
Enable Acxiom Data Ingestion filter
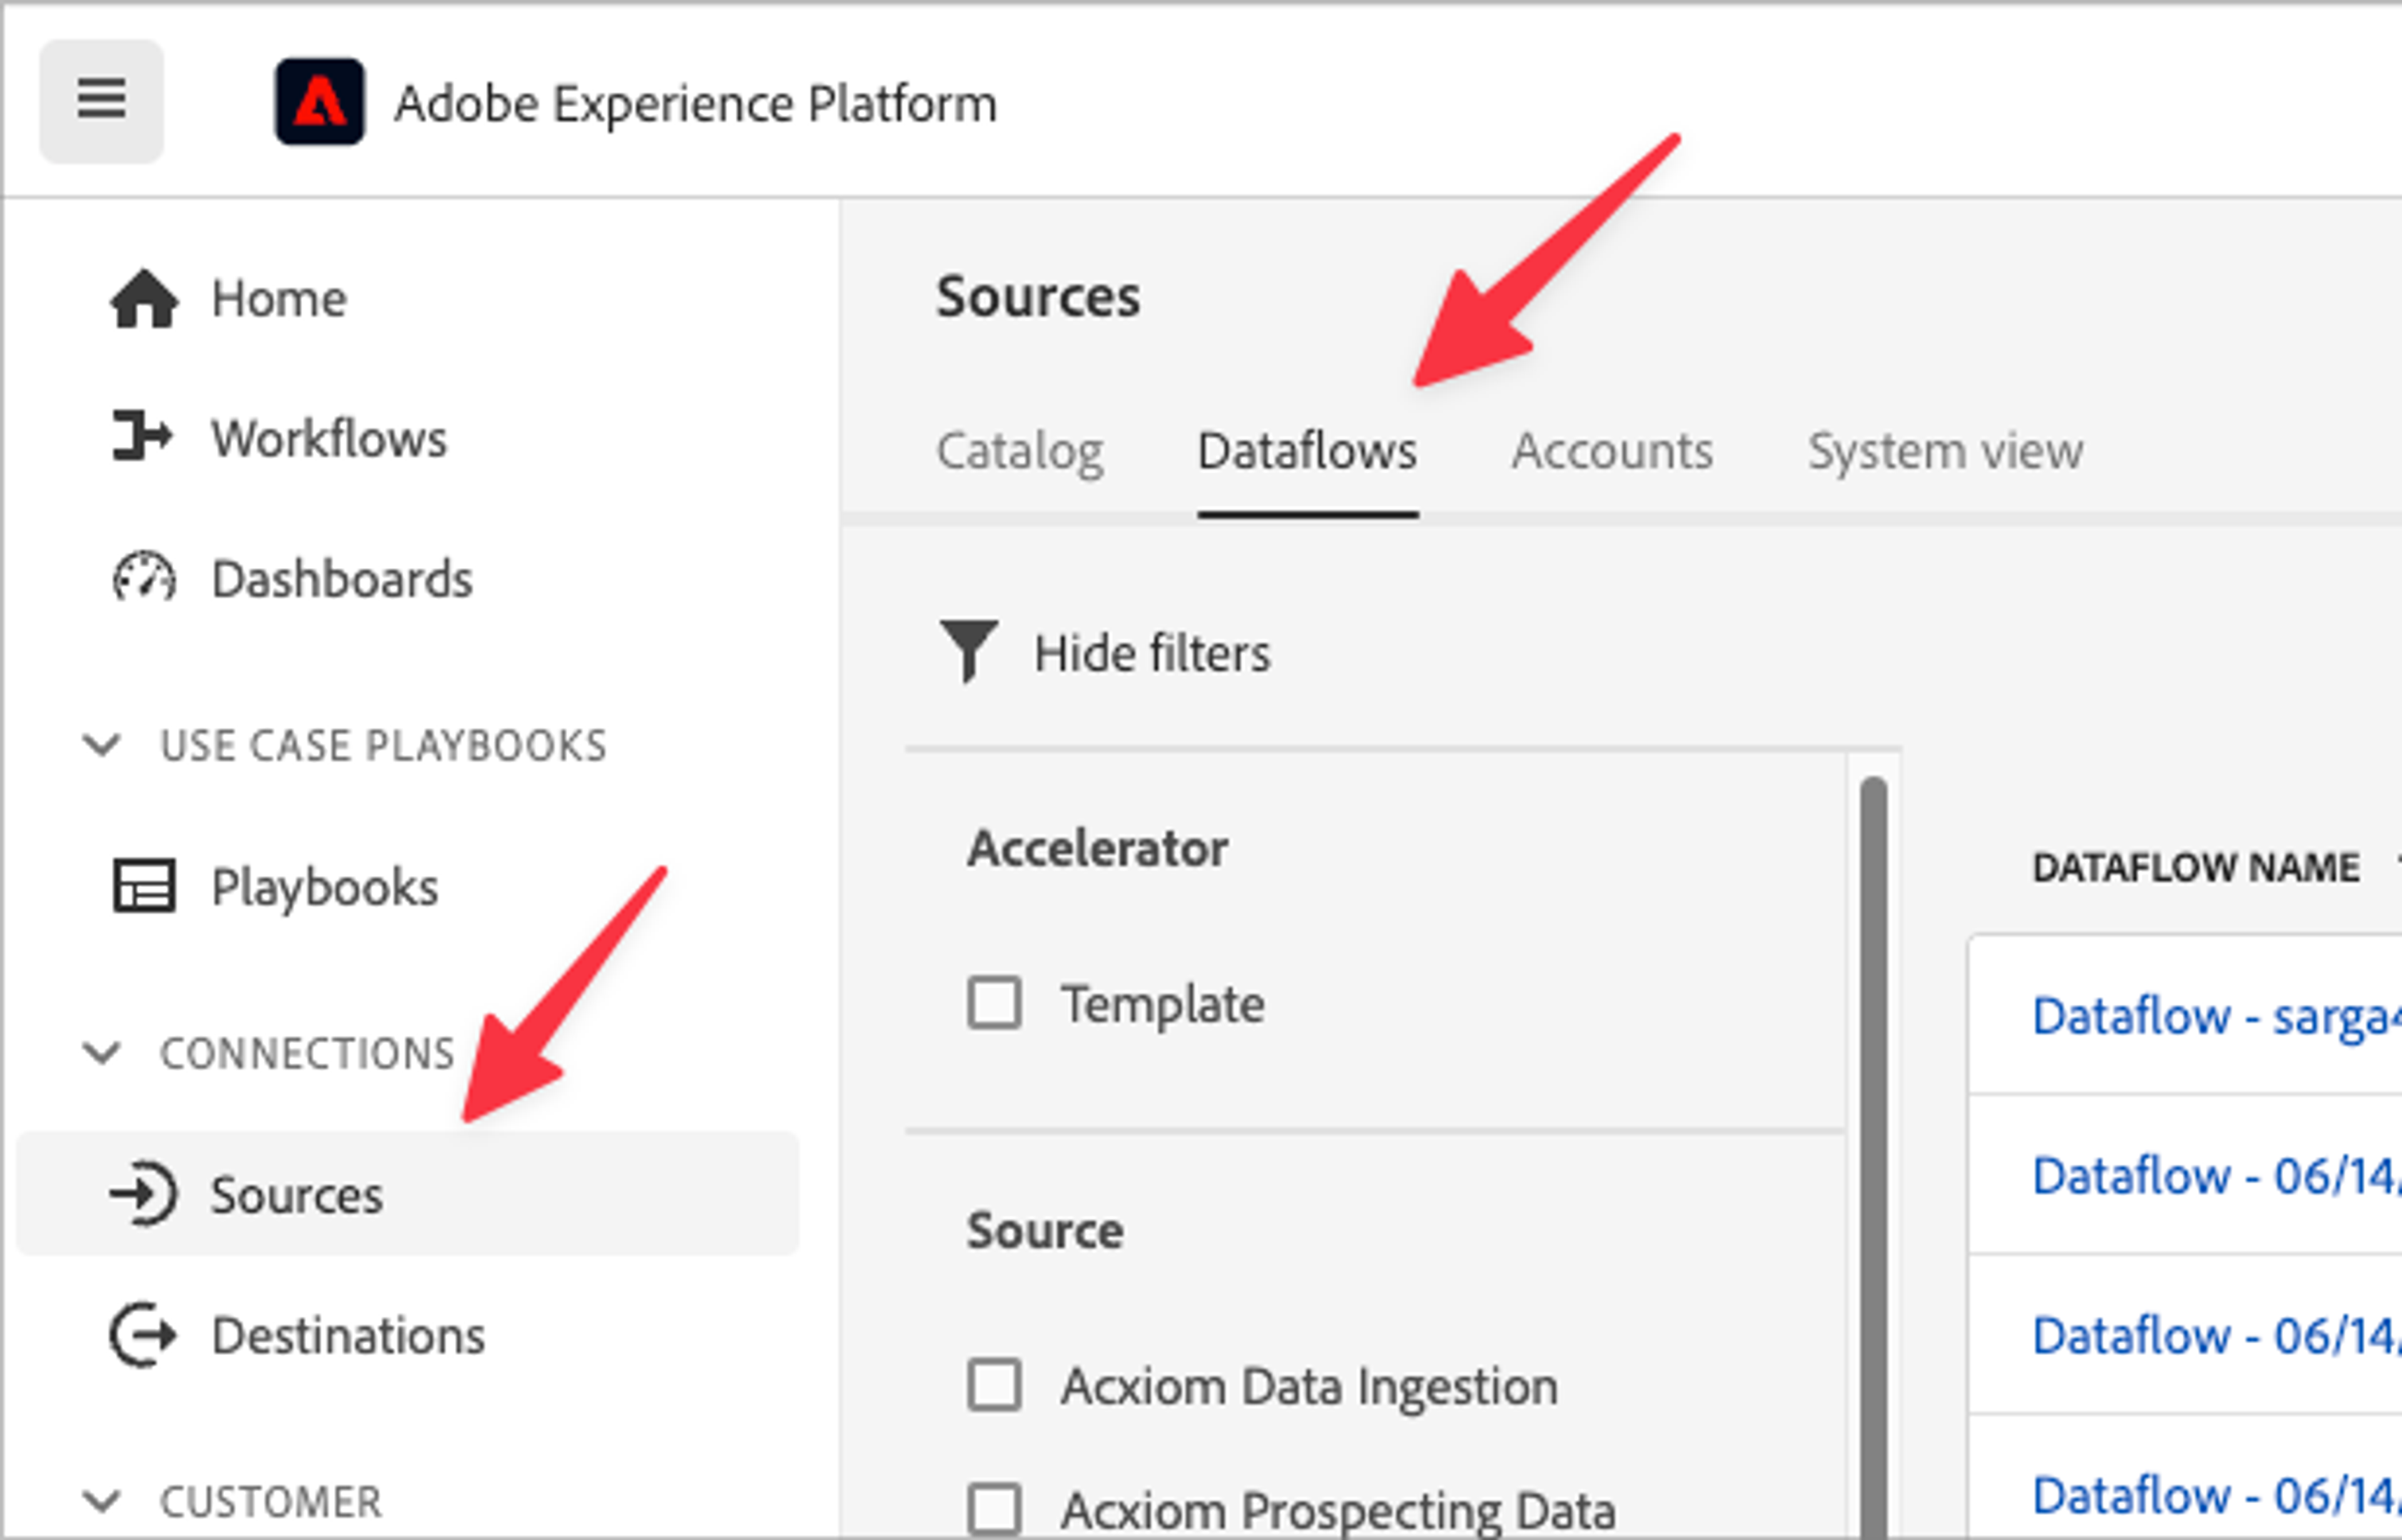tap(994, 1385)
